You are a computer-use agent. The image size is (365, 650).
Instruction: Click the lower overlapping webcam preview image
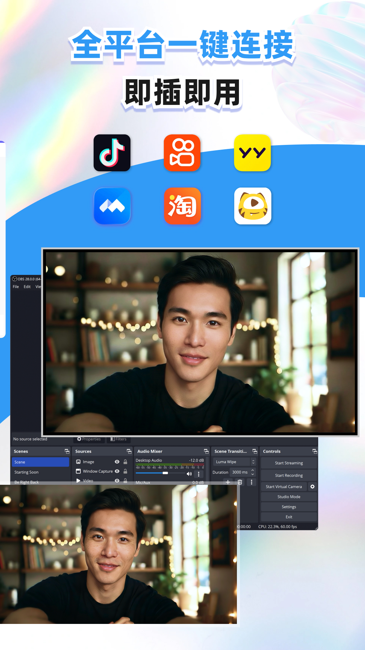(x=118, y=554)
